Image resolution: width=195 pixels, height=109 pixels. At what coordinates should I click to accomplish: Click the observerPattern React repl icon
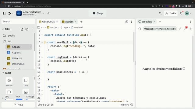pyautogui.click(x=19, y=13)
